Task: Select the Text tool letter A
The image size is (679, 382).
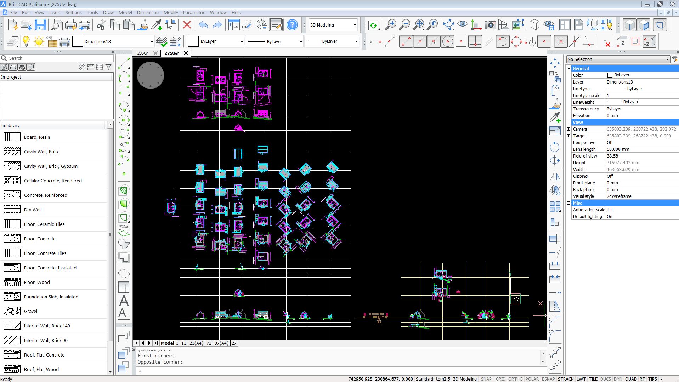Action: pyautogui.click(x=124, y=301)
